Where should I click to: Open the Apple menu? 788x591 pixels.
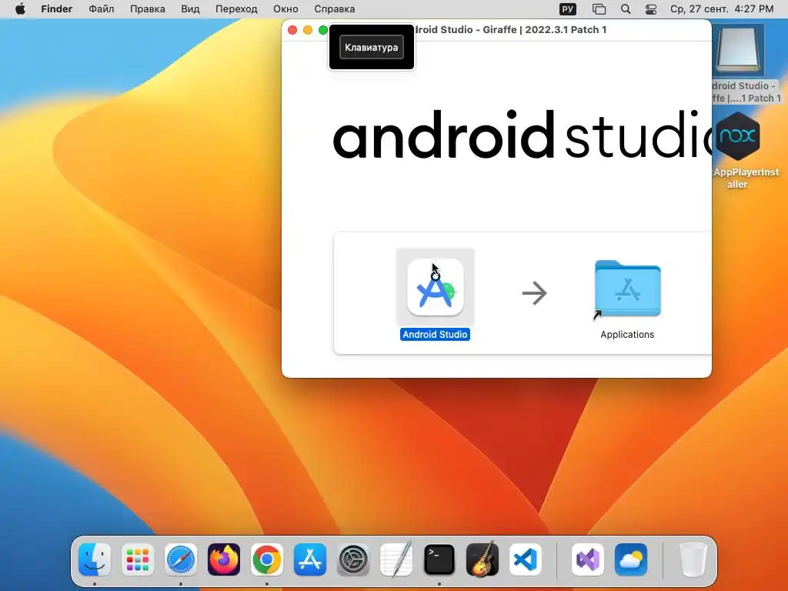pos(20,9)
